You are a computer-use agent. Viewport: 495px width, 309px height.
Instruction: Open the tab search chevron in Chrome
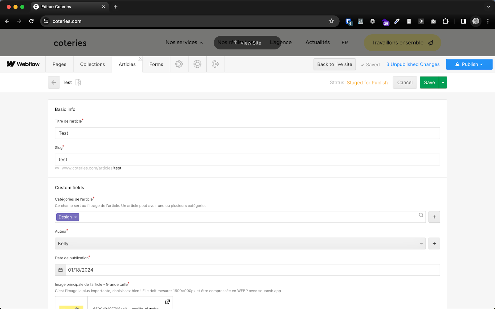pos(489,7)
